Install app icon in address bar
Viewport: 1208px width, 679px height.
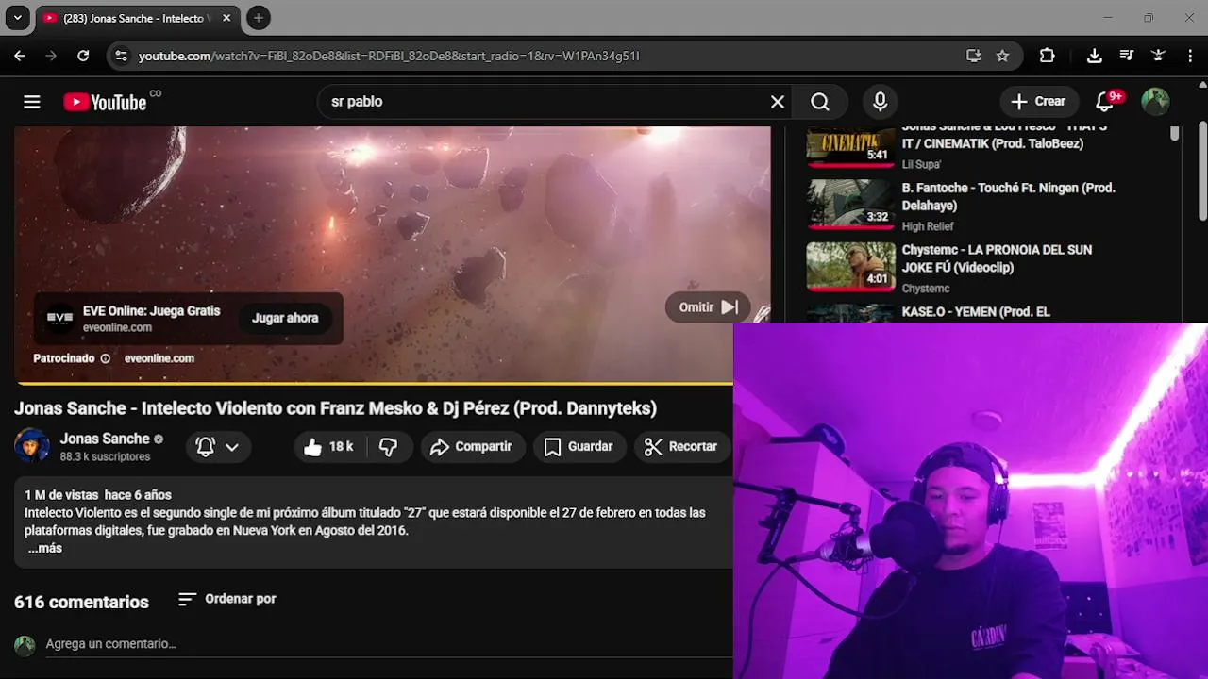pos(974,56)
